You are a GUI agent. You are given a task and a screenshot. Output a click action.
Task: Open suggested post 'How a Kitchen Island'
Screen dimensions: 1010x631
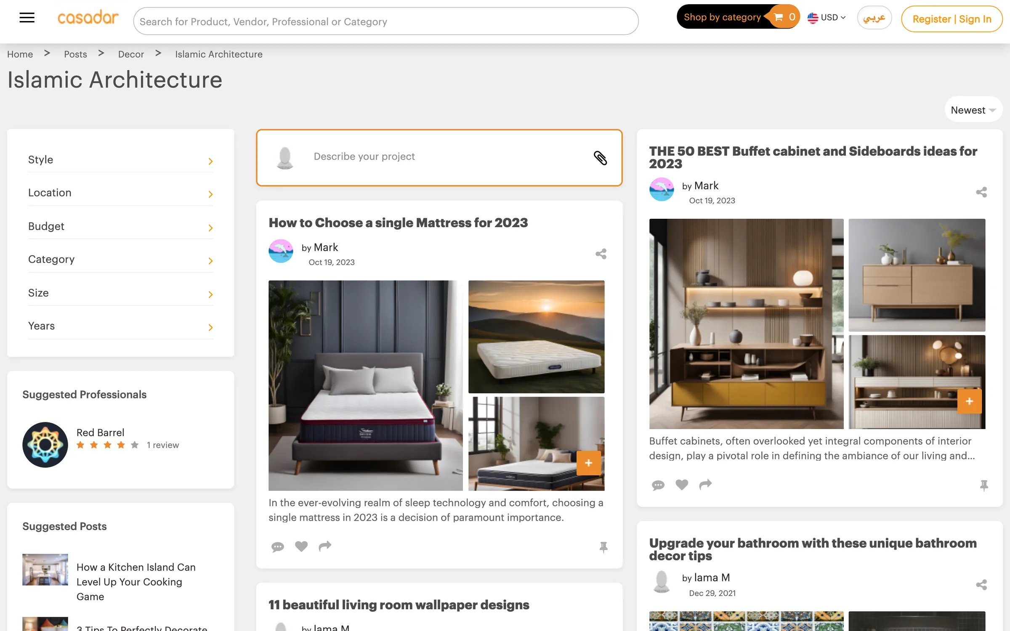[x=136, y=582]
